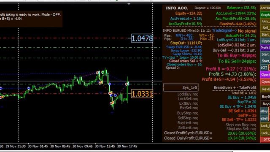Click the eSell button
270x152 pixels.
(x=264, y=118)
